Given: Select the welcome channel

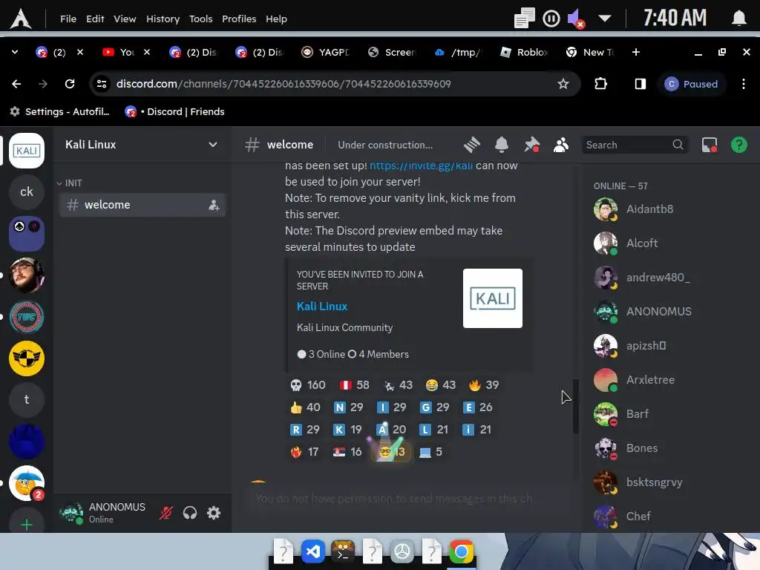Looking at the screenshot, I should tap(142, 205).
